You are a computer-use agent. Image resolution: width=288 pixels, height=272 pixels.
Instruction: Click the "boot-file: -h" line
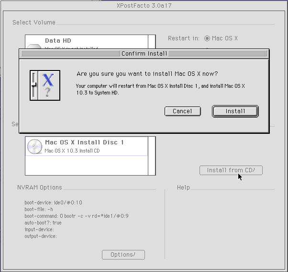coord(39,209)
